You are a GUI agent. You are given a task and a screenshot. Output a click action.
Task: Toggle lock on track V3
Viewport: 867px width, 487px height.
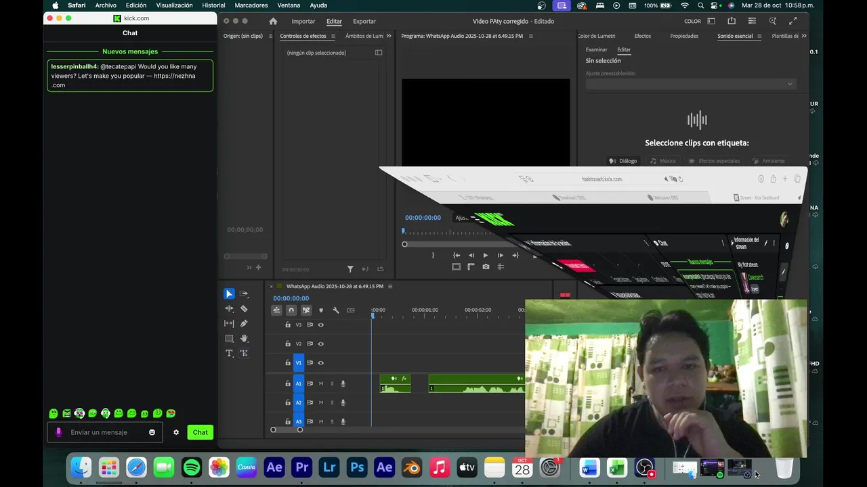(288, 325)
